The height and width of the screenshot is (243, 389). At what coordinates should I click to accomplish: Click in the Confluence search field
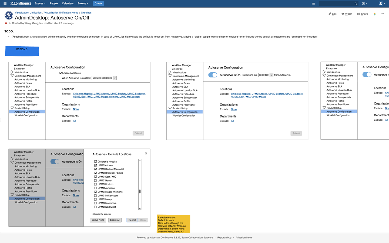point(337,4)
